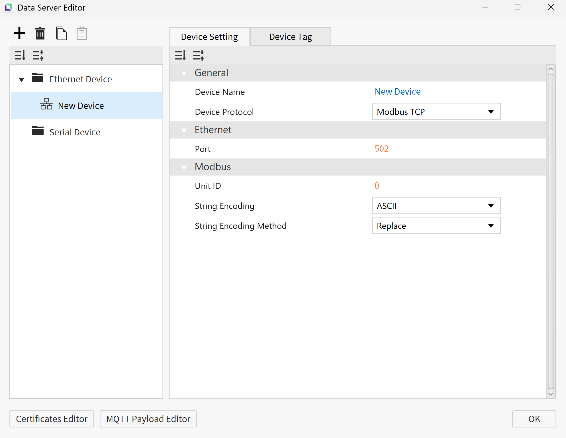Collapse the Ethernet property section
Viewport: 566px width, 438px height.
point(184,131)
